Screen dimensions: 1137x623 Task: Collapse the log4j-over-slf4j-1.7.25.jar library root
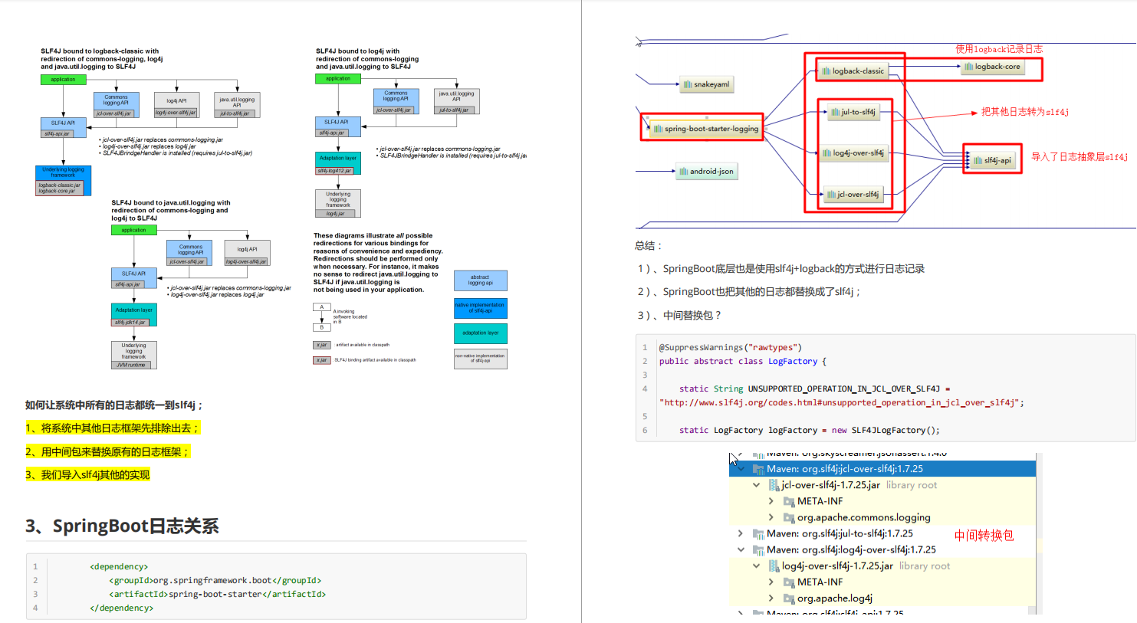756,566
